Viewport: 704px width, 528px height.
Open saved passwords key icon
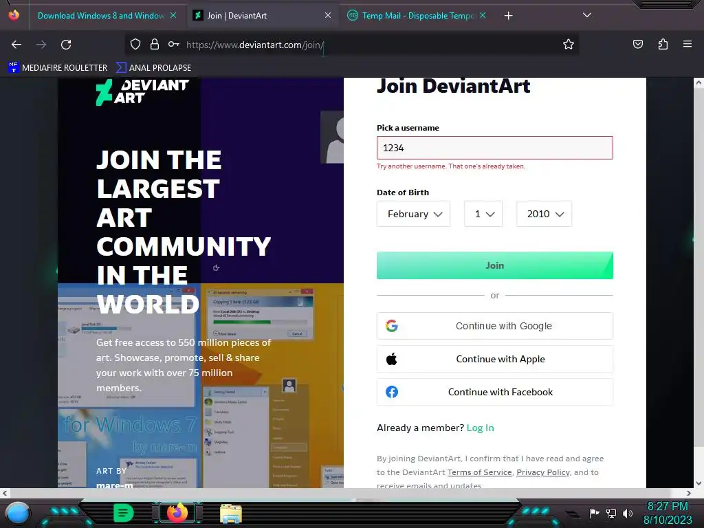tap(174, 44)
